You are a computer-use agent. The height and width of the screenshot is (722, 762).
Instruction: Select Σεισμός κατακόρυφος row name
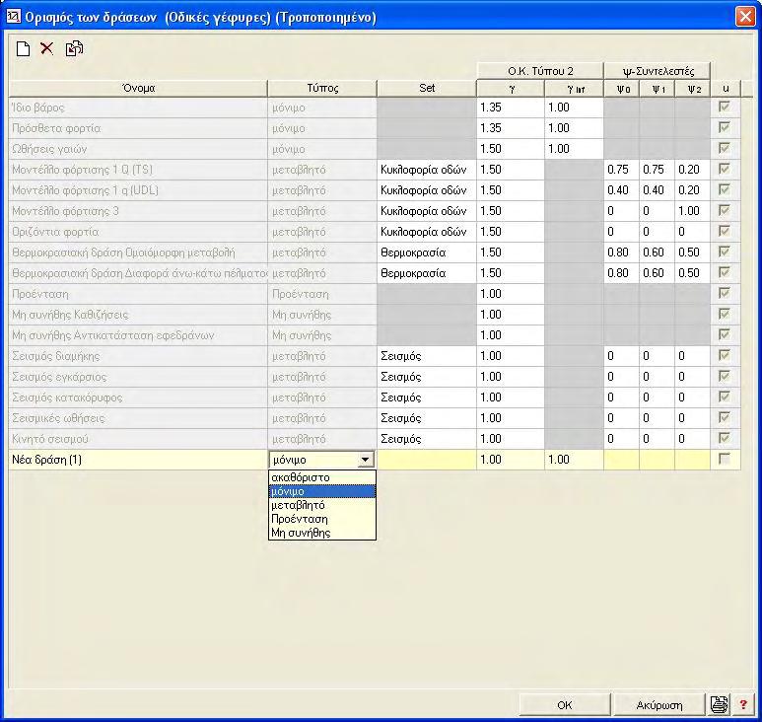(138, 397)
